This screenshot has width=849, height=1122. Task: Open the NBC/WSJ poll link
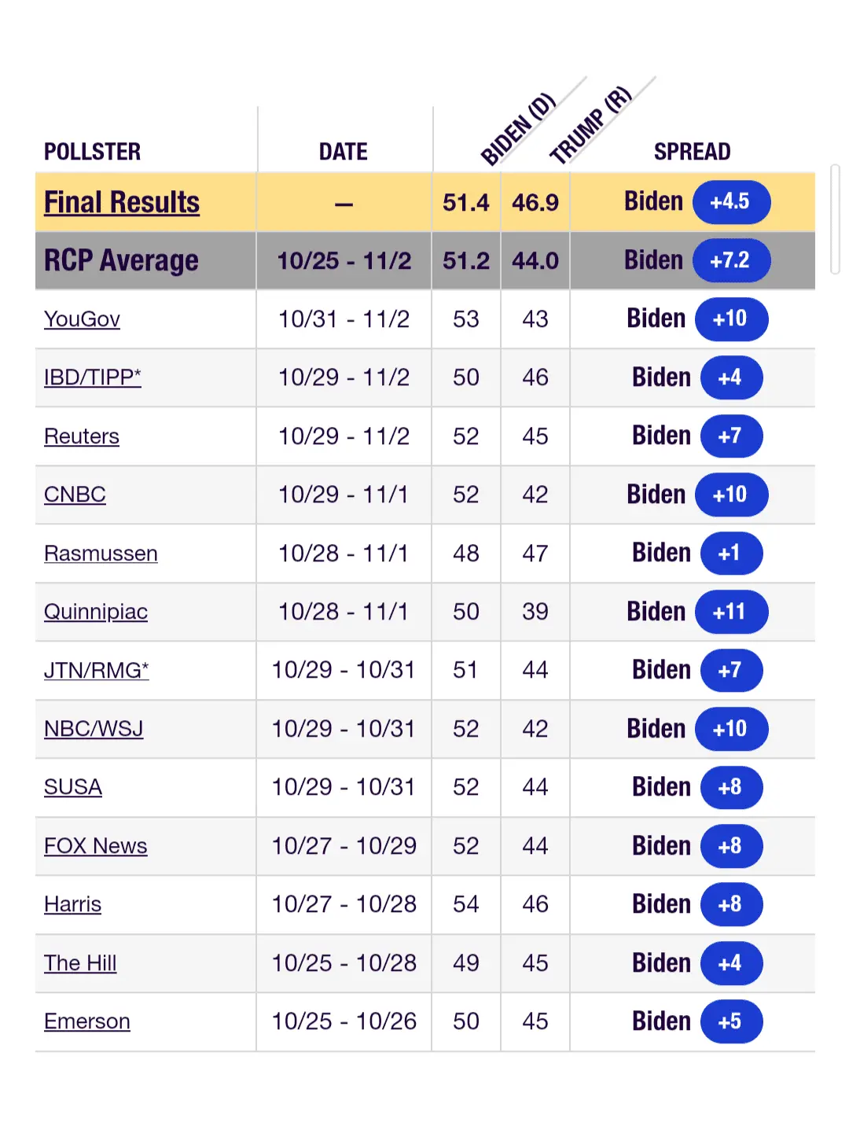(x=94, y=729)
